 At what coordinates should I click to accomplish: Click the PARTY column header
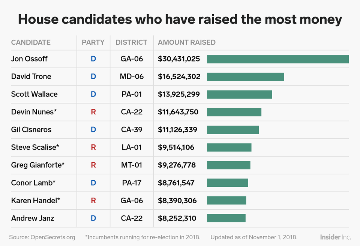coord(93,42)
